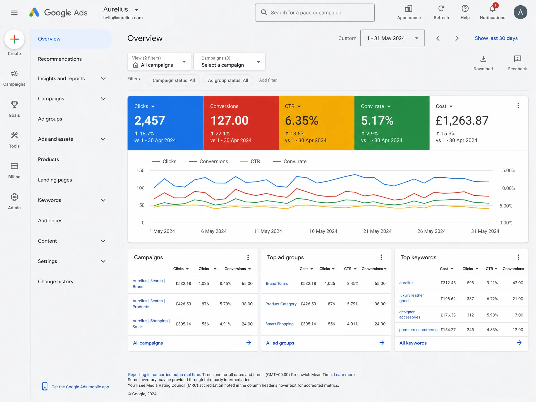Viewport: 536px width, 402px height.
Task: Change the Conv. rate scorecard metric
Action: point(375,106)
